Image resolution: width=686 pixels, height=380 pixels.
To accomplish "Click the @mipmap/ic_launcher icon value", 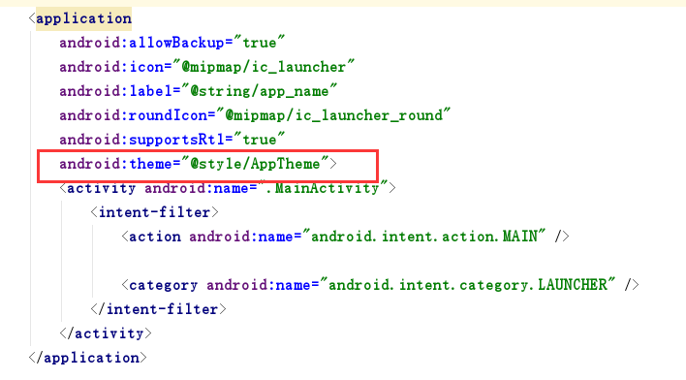I will 264,67.
